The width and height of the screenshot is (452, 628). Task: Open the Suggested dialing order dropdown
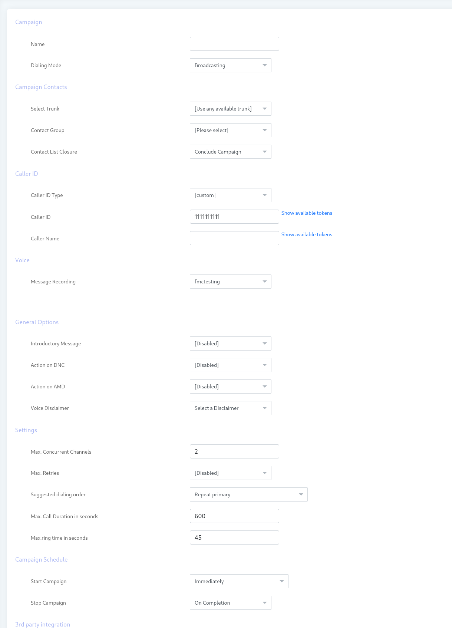tap(249, 494)
